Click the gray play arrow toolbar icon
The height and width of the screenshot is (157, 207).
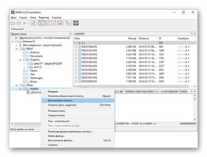(25, 23)
